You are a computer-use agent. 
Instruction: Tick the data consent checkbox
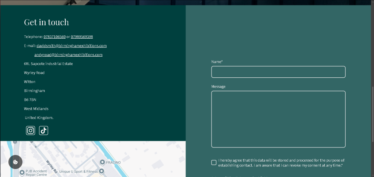coord(214,162)
